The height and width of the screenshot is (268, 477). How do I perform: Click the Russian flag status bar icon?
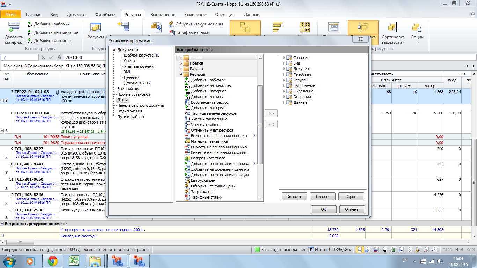click(x=376, y=250)
